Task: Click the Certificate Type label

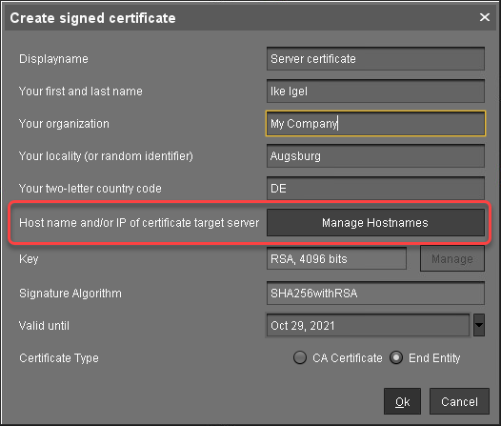Action: click(x=59, y=358)
